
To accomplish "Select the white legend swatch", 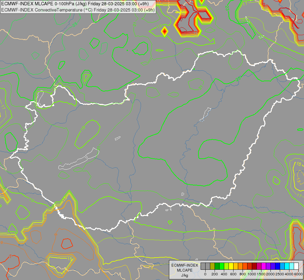I will [297, 266].
